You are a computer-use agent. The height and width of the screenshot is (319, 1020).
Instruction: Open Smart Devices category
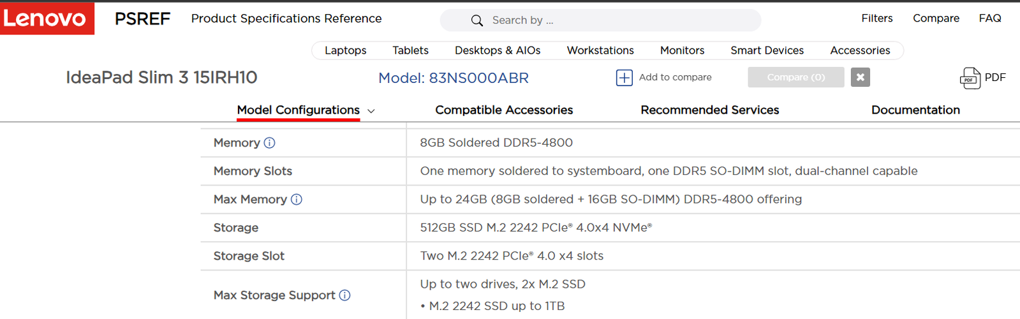(x=767, y=50)
